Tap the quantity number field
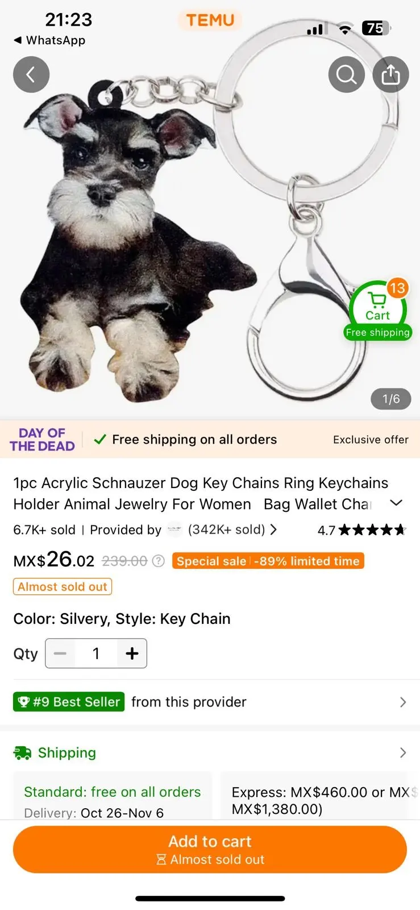This screenshot has width=420, height=910. 96,653
